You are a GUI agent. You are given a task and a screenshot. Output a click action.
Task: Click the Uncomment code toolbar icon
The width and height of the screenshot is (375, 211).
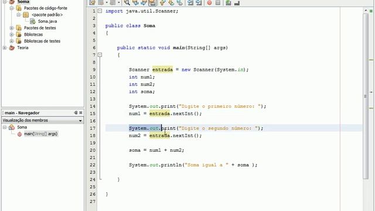click(x=237, y=2)
